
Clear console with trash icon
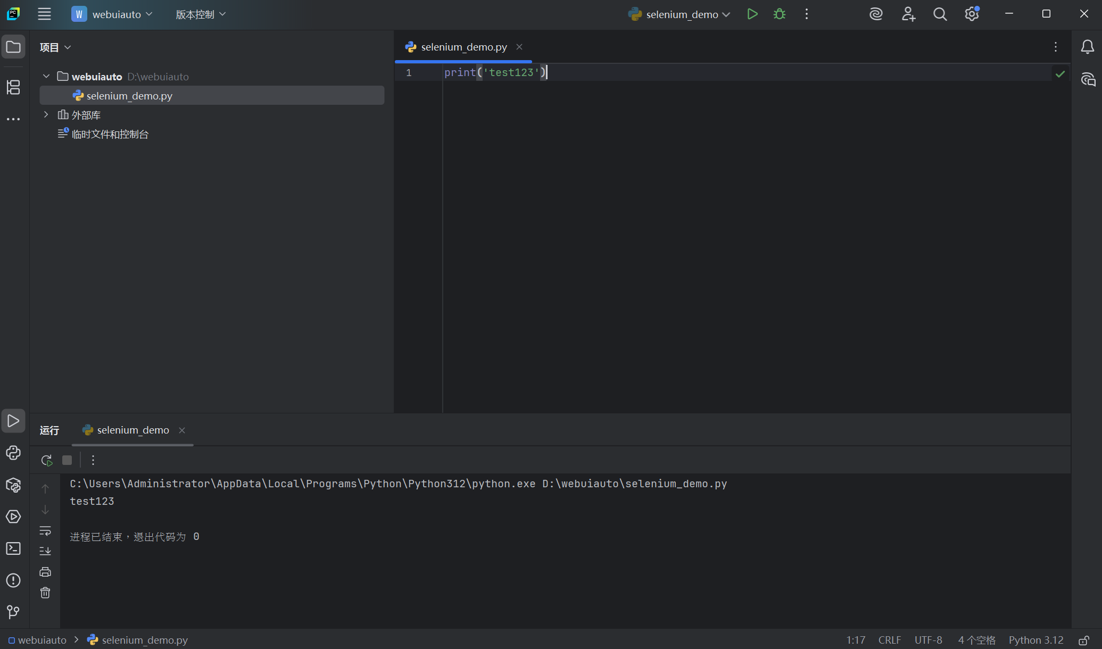(45, 593)
